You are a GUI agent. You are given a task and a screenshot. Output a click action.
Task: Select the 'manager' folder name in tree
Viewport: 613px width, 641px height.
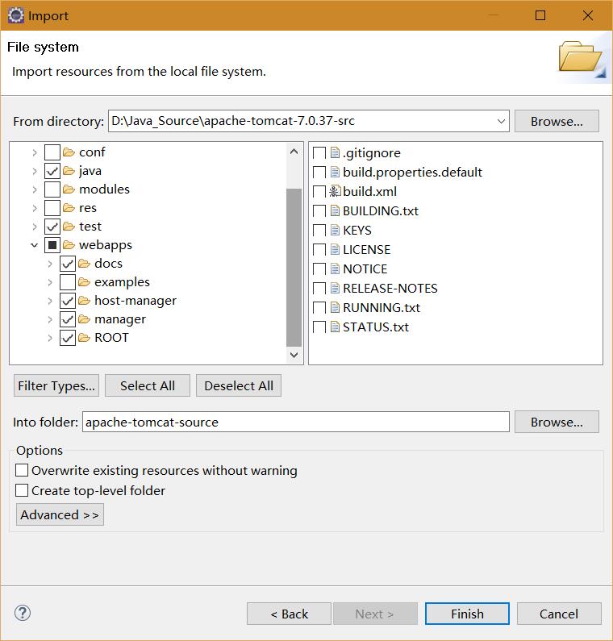(120, 319)
